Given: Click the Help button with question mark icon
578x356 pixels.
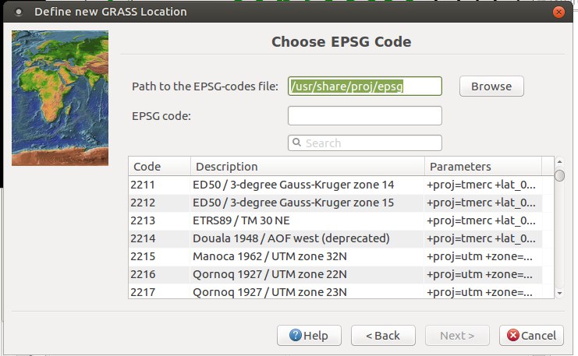Looking at the screenshot, I should (x=309, y=336).
